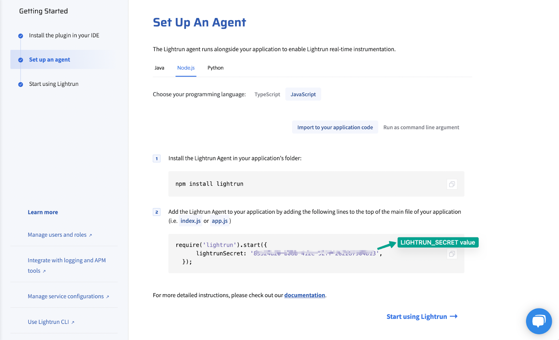Image resolution: width=559 pixels, height=340 pixels.
Task: Copy the npm install lightrun command
Action: coord(452,184)
